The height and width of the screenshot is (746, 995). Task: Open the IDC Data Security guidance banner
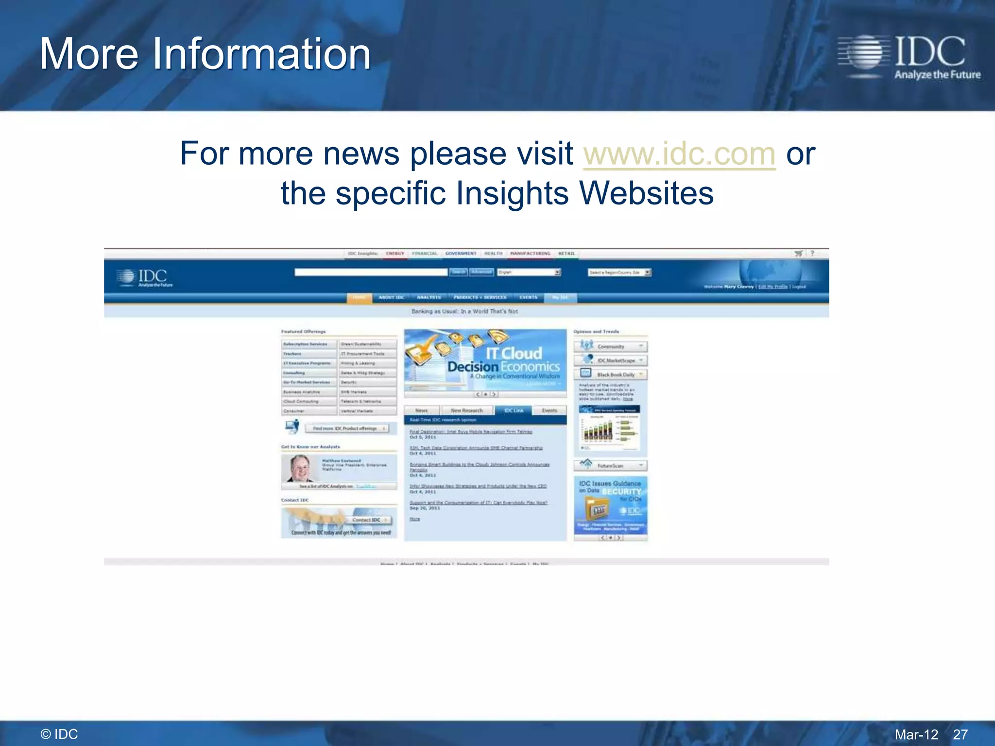[x=611, y=505]
